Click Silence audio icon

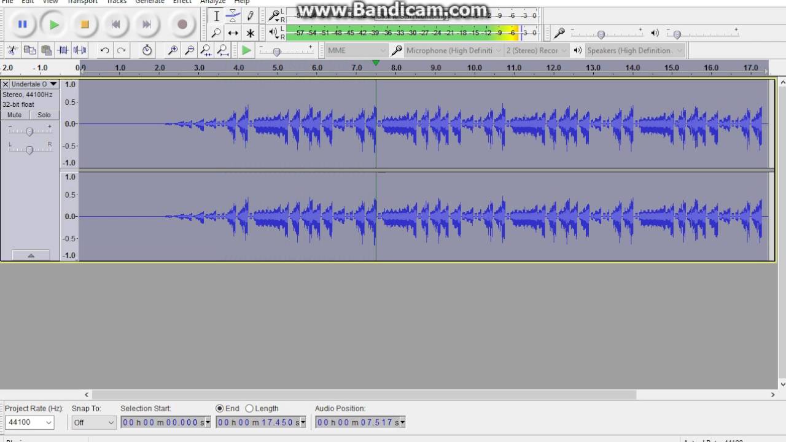[80, 50]
